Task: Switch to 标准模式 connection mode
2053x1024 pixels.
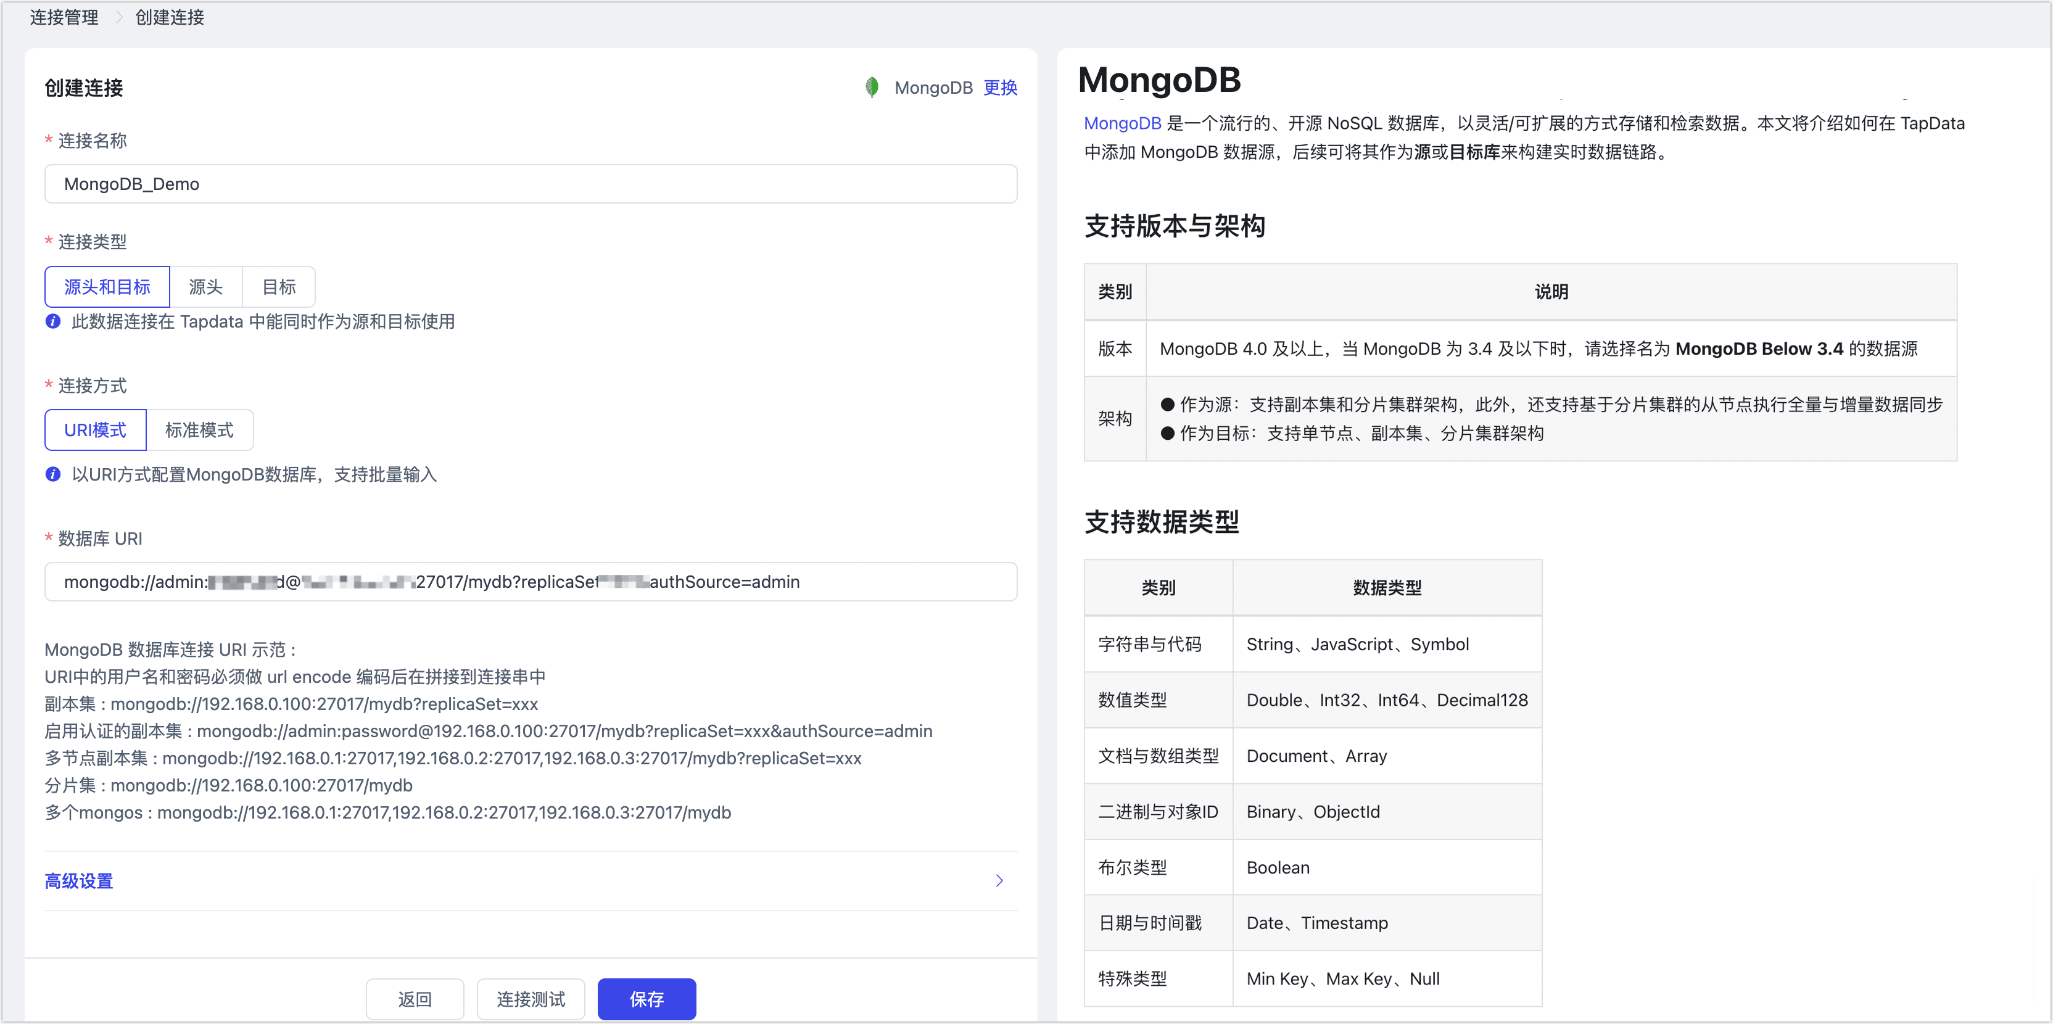Action: (199, 429)
